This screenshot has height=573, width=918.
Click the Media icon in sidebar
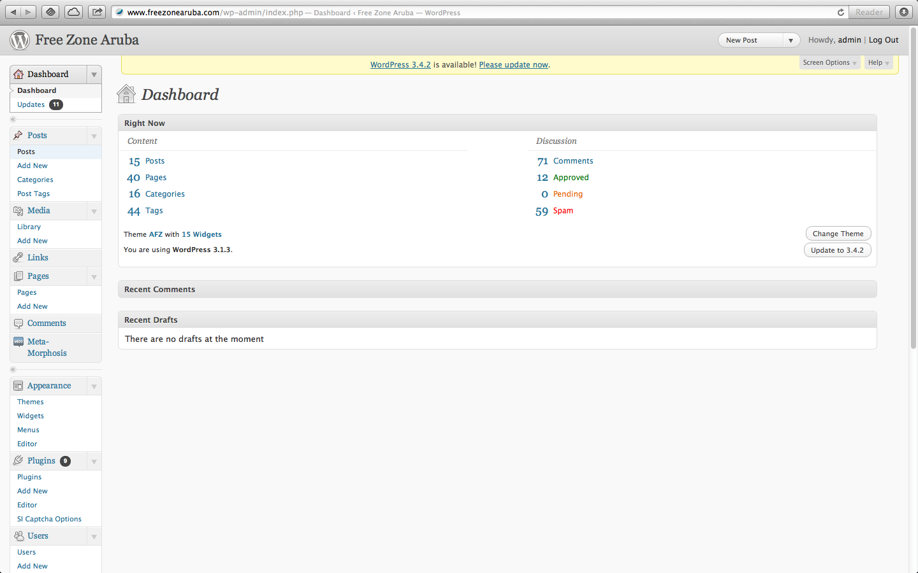point(18,211)
